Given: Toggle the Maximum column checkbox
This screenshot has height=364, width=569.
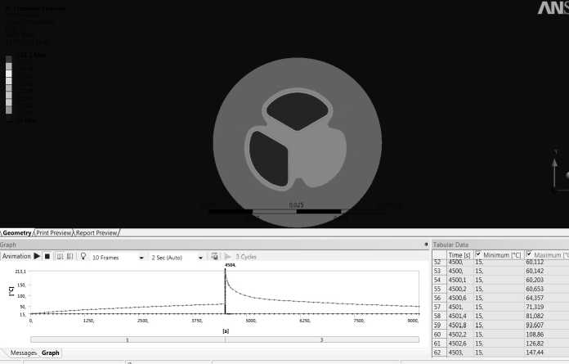Looking at the screenshot, I should point(529,254).
